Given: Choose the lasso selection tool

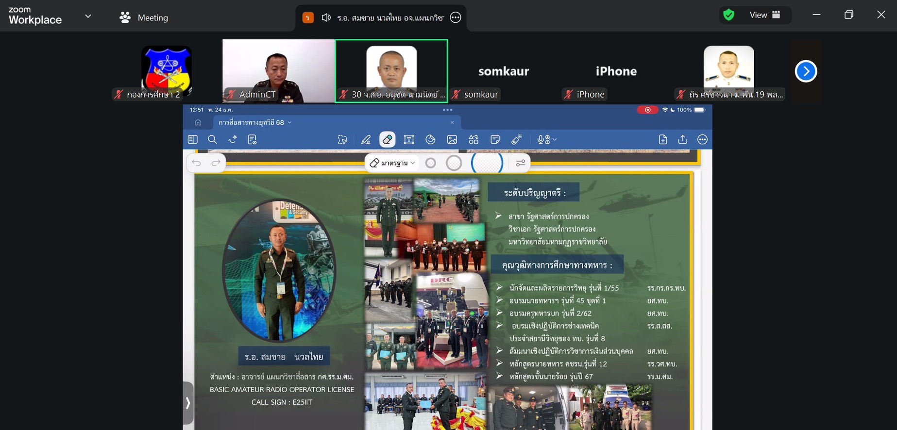Looking at the screenshot, I should [342, 140].
